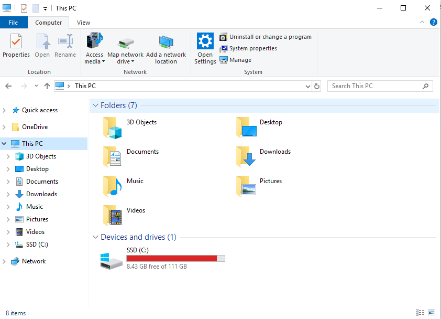441x319 pixels.
Task: Expand SSD (C:) in the navigation tree
Action: [8, 244]
